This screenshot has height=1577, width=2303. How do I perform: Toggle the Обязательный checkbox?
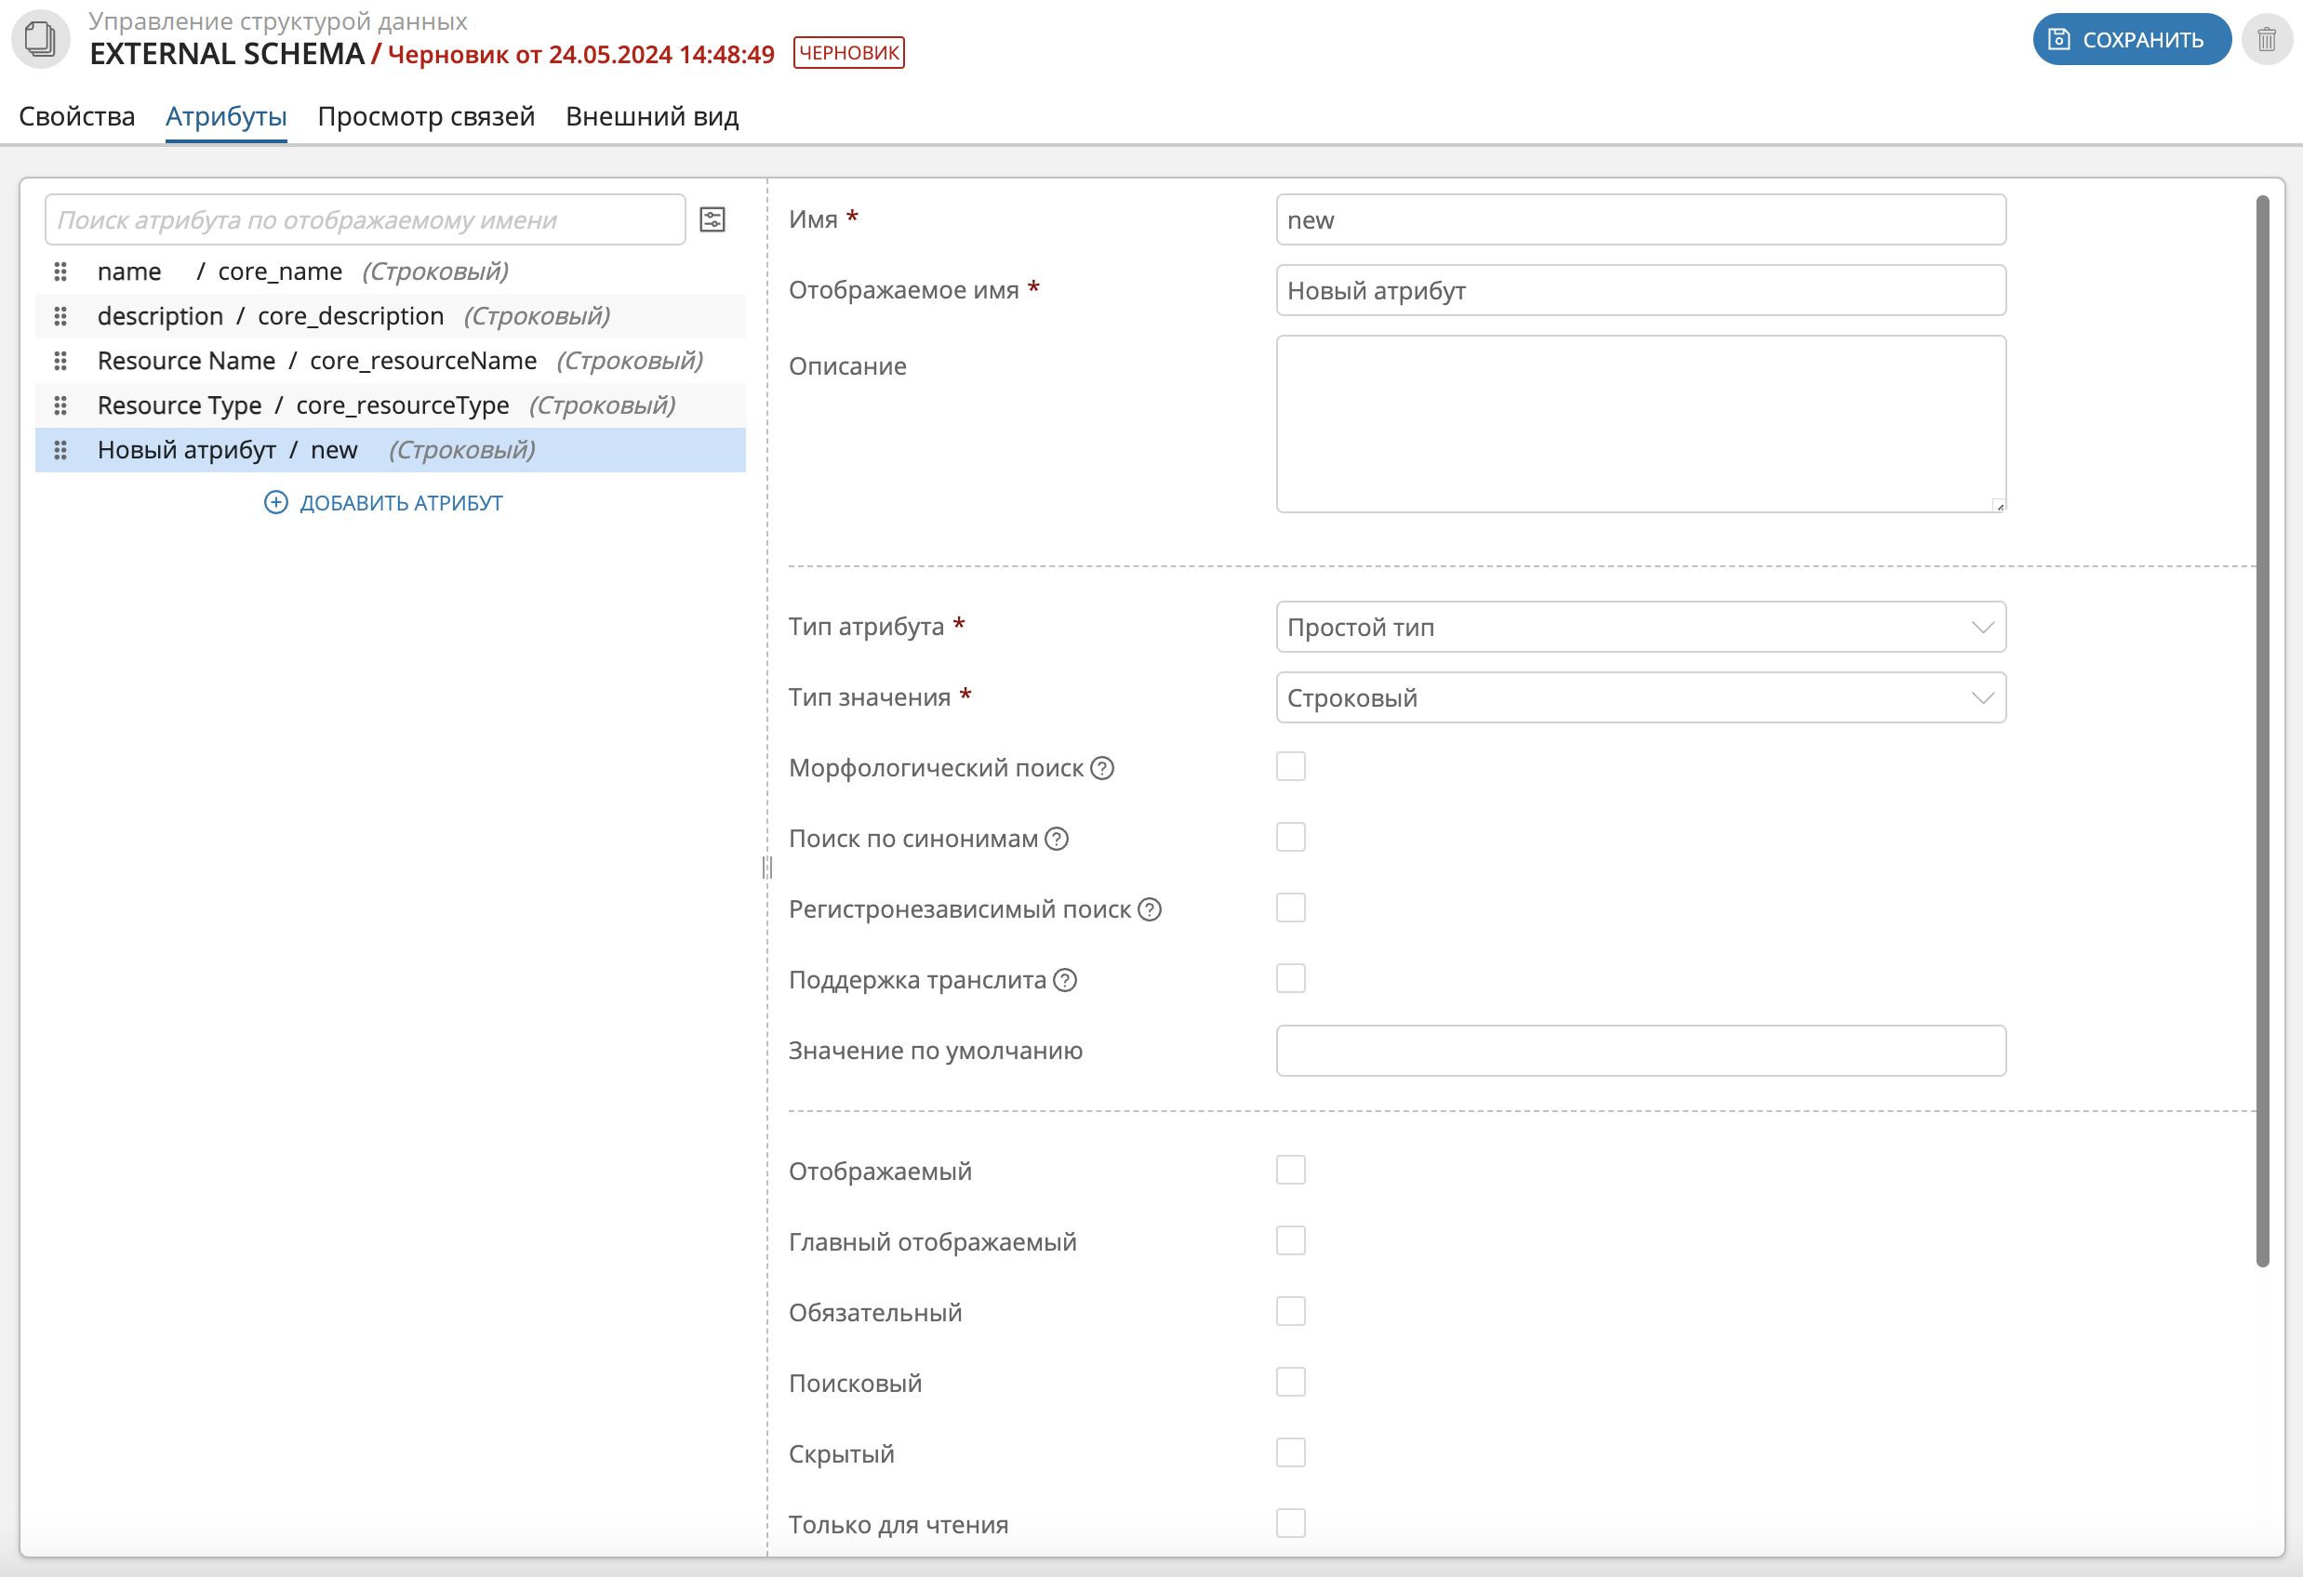[1290, 1311]
